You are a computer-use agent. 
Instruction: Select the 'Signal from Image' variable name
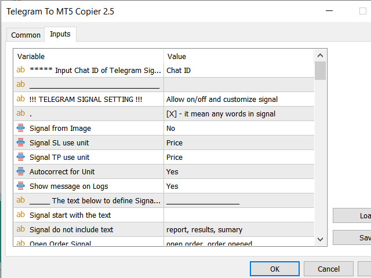(x=60, y=129)
